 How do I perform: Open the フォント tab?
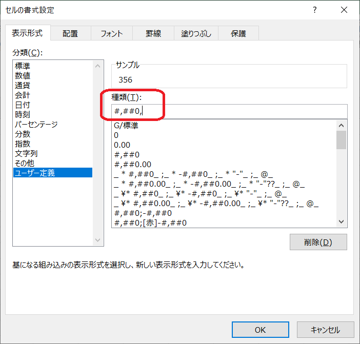coord(111,34)
